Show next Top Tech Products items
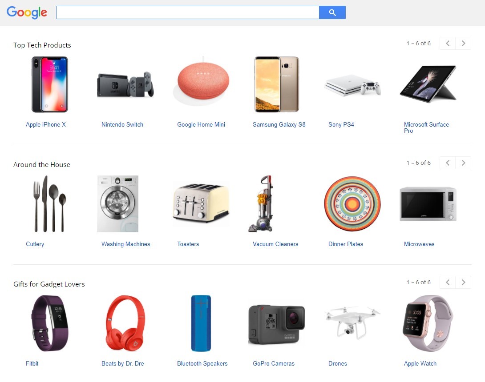This screenshot has height=382, width=485. tap(463, 43)
